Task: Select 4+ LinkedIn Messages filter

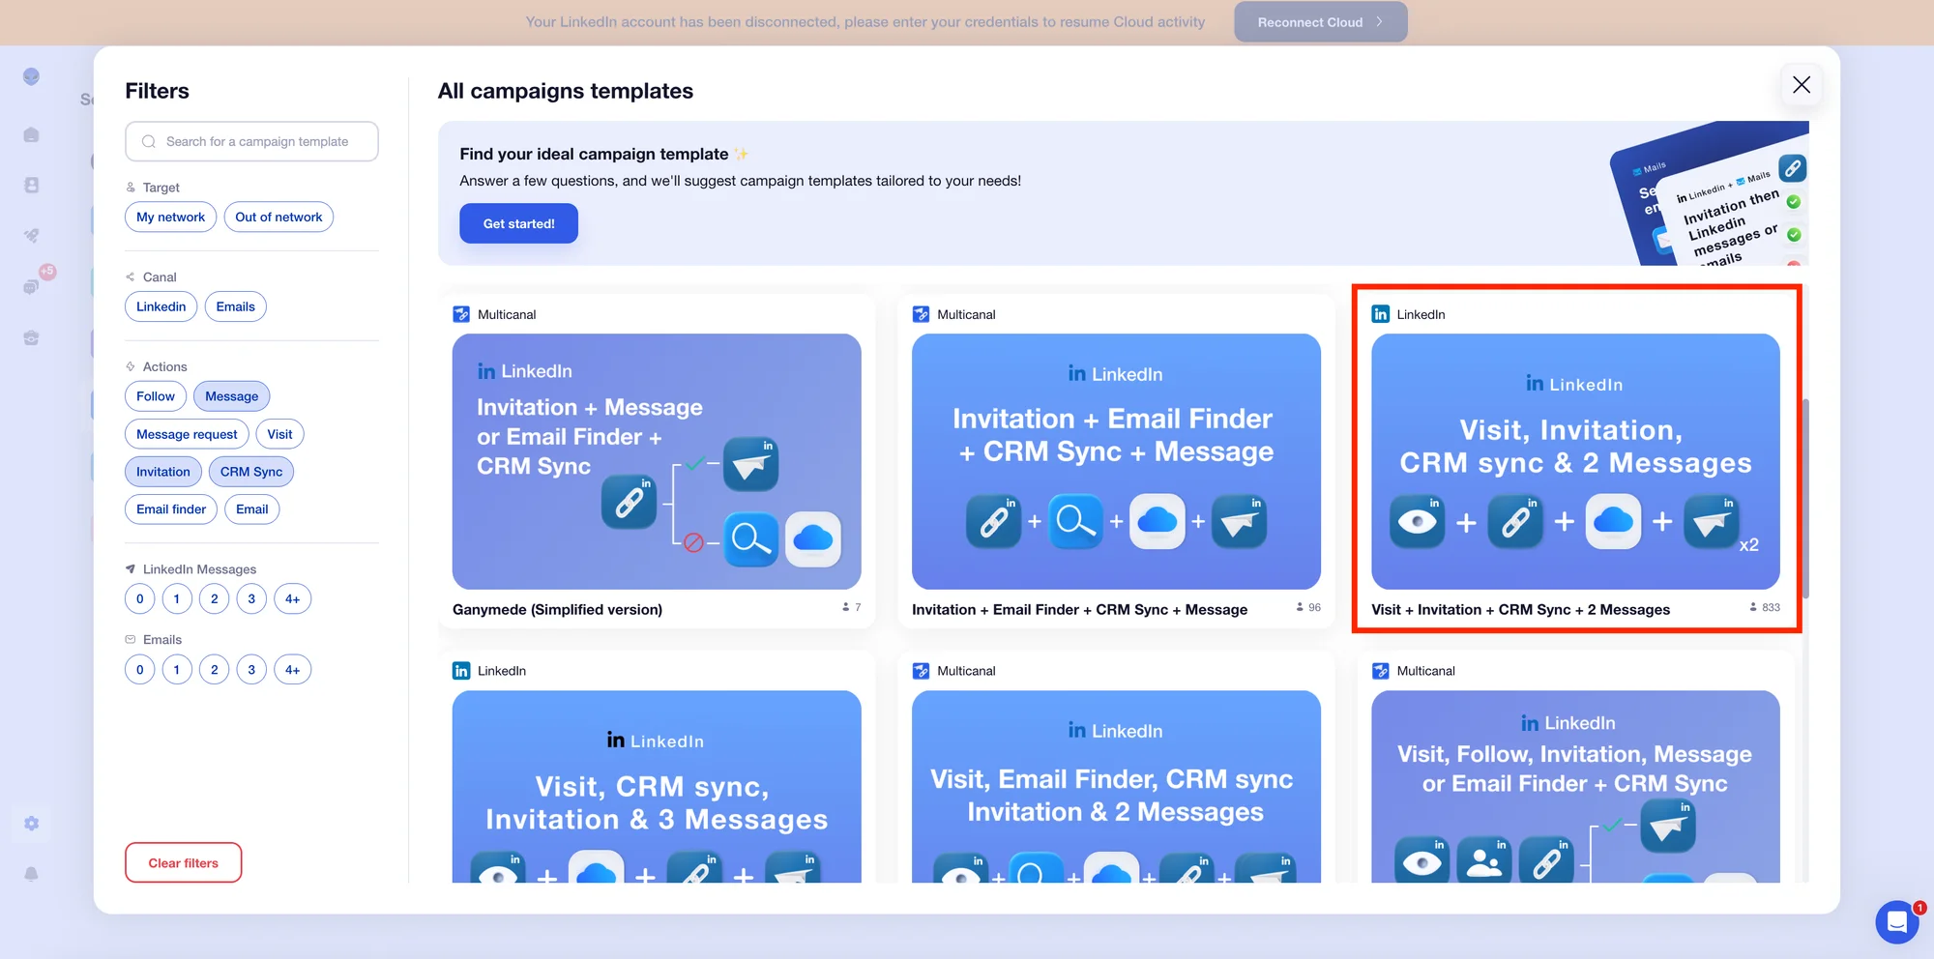Action: [x=292, y=599]
